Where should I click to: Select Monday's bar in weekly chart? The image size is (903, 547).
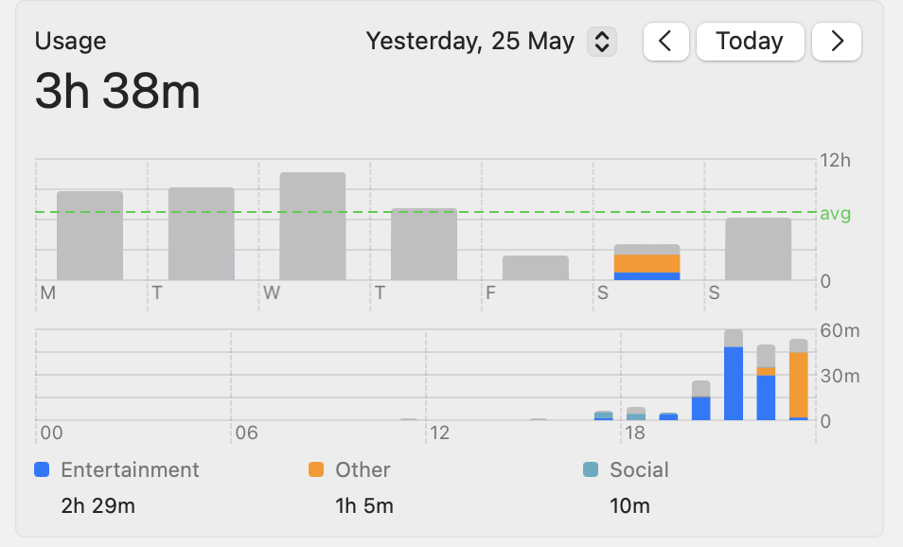click(90, 236)
